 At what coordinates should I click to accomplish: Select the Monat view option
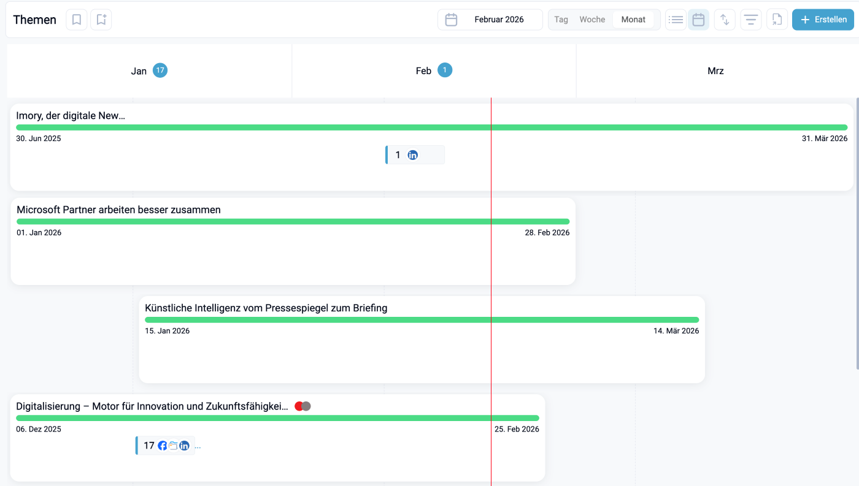[x=633, y=20]
